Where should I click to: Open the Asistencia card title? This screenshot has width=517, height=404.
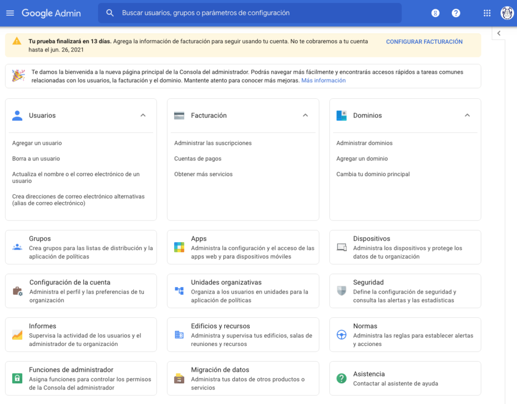point(369,374)
